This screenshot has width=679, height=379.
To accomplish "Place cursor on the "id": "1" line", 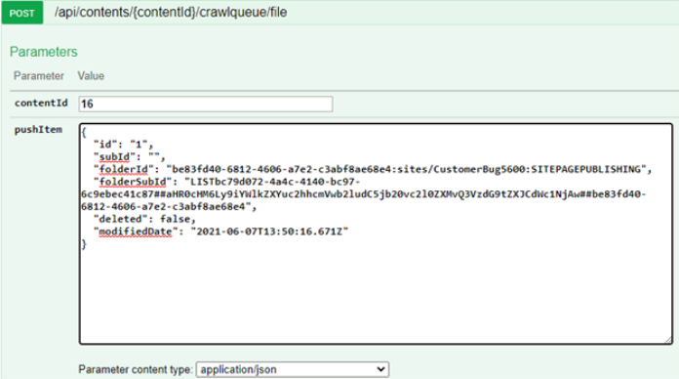I will click(124, 145).
